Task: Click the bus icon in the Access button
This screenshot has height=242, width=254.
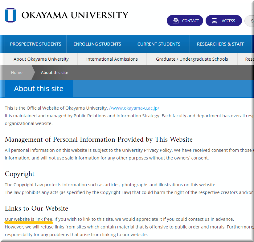Action: (214, 21)
